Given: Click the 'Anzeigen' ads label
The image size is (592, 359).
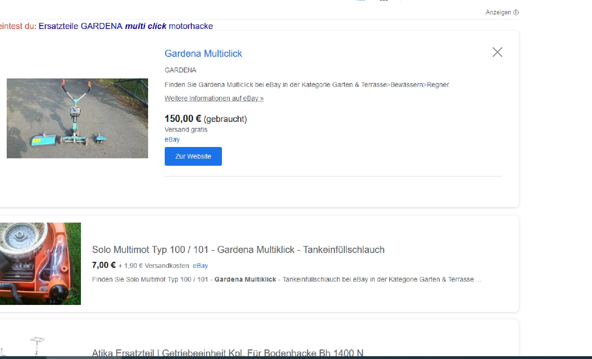Looking at the screenshot, I should (x=498, y=12).
